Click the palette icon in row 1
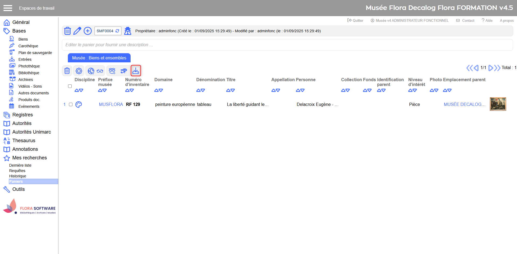 coord(79,105)
